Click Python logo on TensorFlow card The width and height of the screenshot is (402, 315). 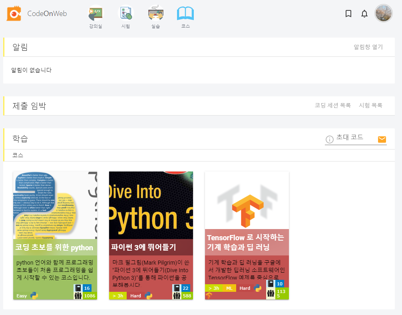pyautogui.click(x=258, y=288)
